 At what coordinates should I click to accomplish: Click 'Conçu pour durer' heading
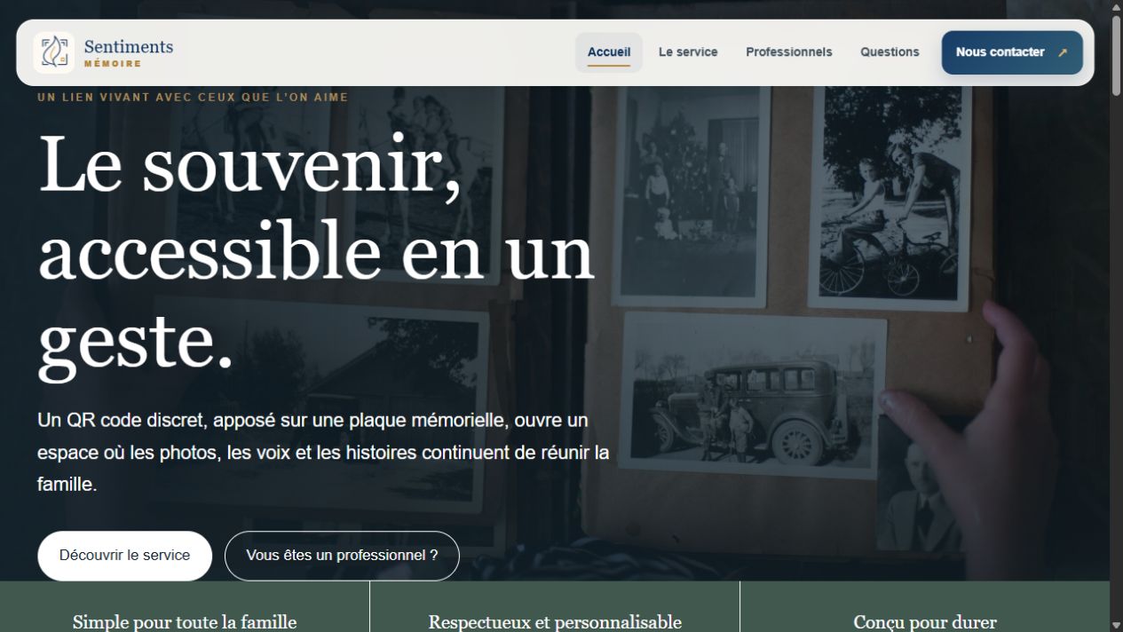(x=925, y=622)
